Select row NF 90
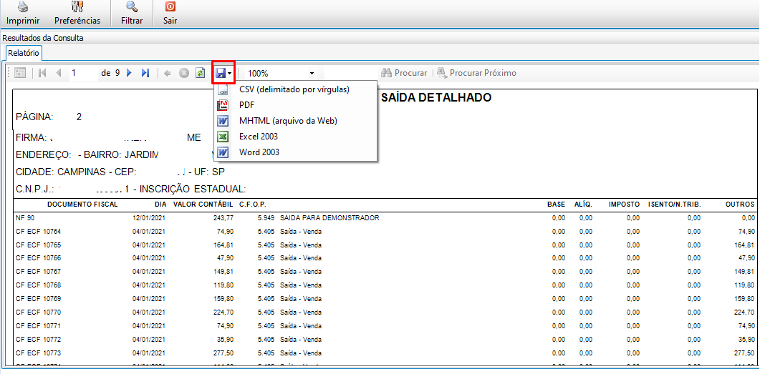760x374 pixels. (385, 217)
